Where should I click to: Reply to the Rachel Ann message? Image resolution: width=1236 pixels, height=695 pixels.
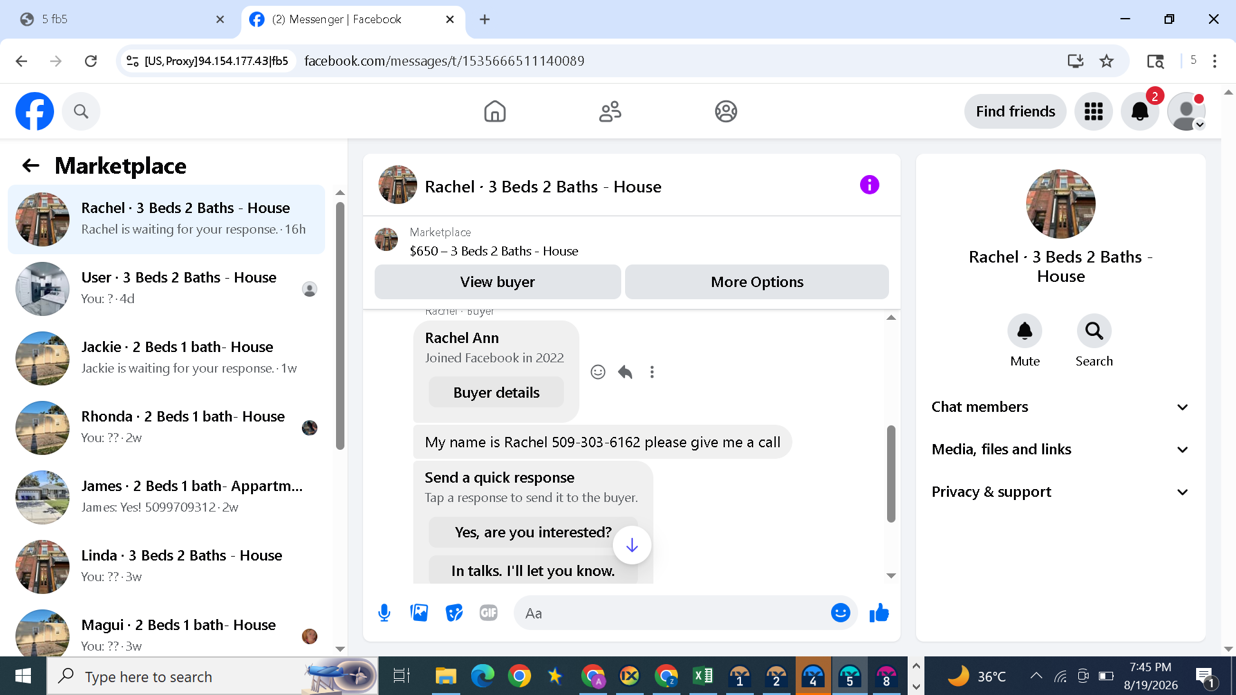tap(625, 372)
